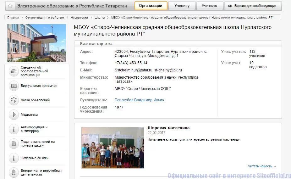The image size is (291, 179).
Task: Go to Главная in breadcrumbs
Action: [13, 18]
